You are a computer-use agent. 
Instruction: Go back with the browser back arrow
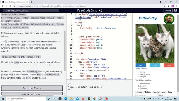pyautogui.click(x=3, y=6)
